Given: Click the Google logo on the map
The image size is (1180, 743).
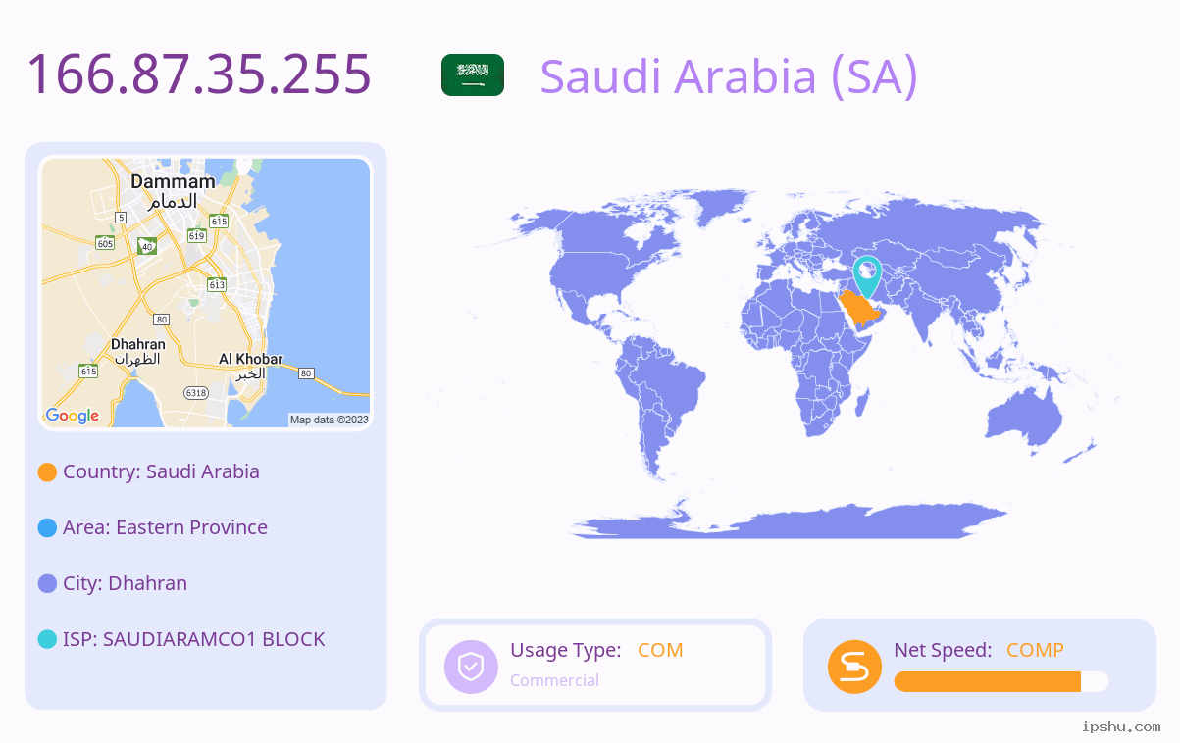Looking at the screenshot, I should (73, 416).
